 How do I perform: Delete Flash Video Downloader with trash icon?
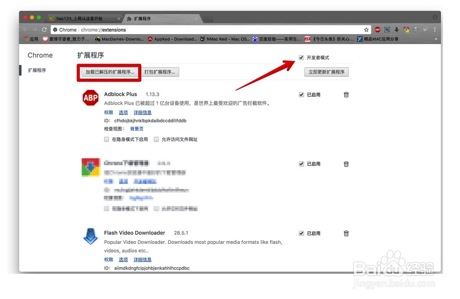pos(346,233)
